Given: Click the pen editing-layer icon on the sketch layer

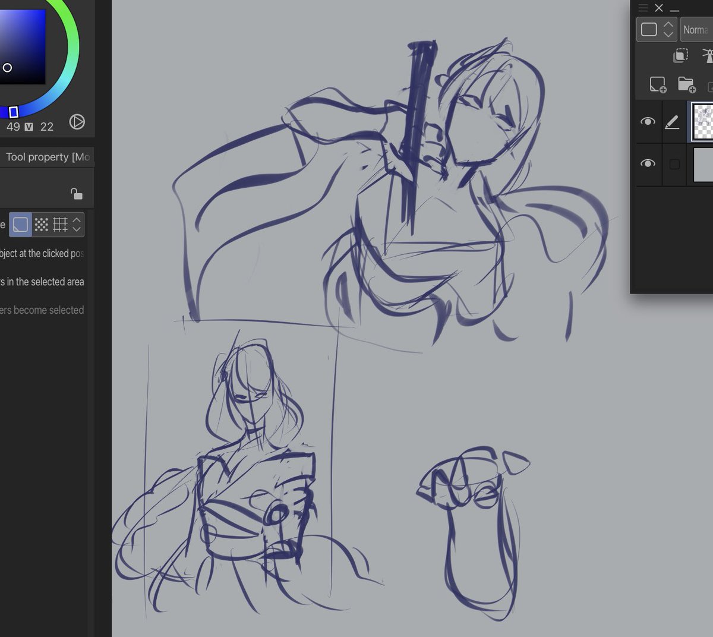Looking at the screenshot, I should [x=671, y=122].
